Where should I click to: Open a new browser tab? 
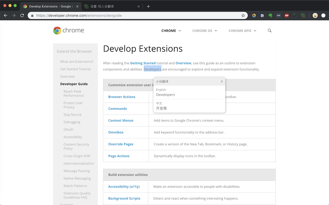pyautogui.click(x=148, y=6)
